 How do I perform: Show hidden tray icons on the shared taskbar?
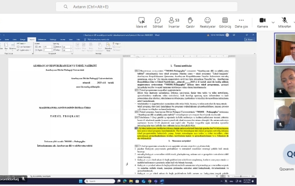[222, 181]
